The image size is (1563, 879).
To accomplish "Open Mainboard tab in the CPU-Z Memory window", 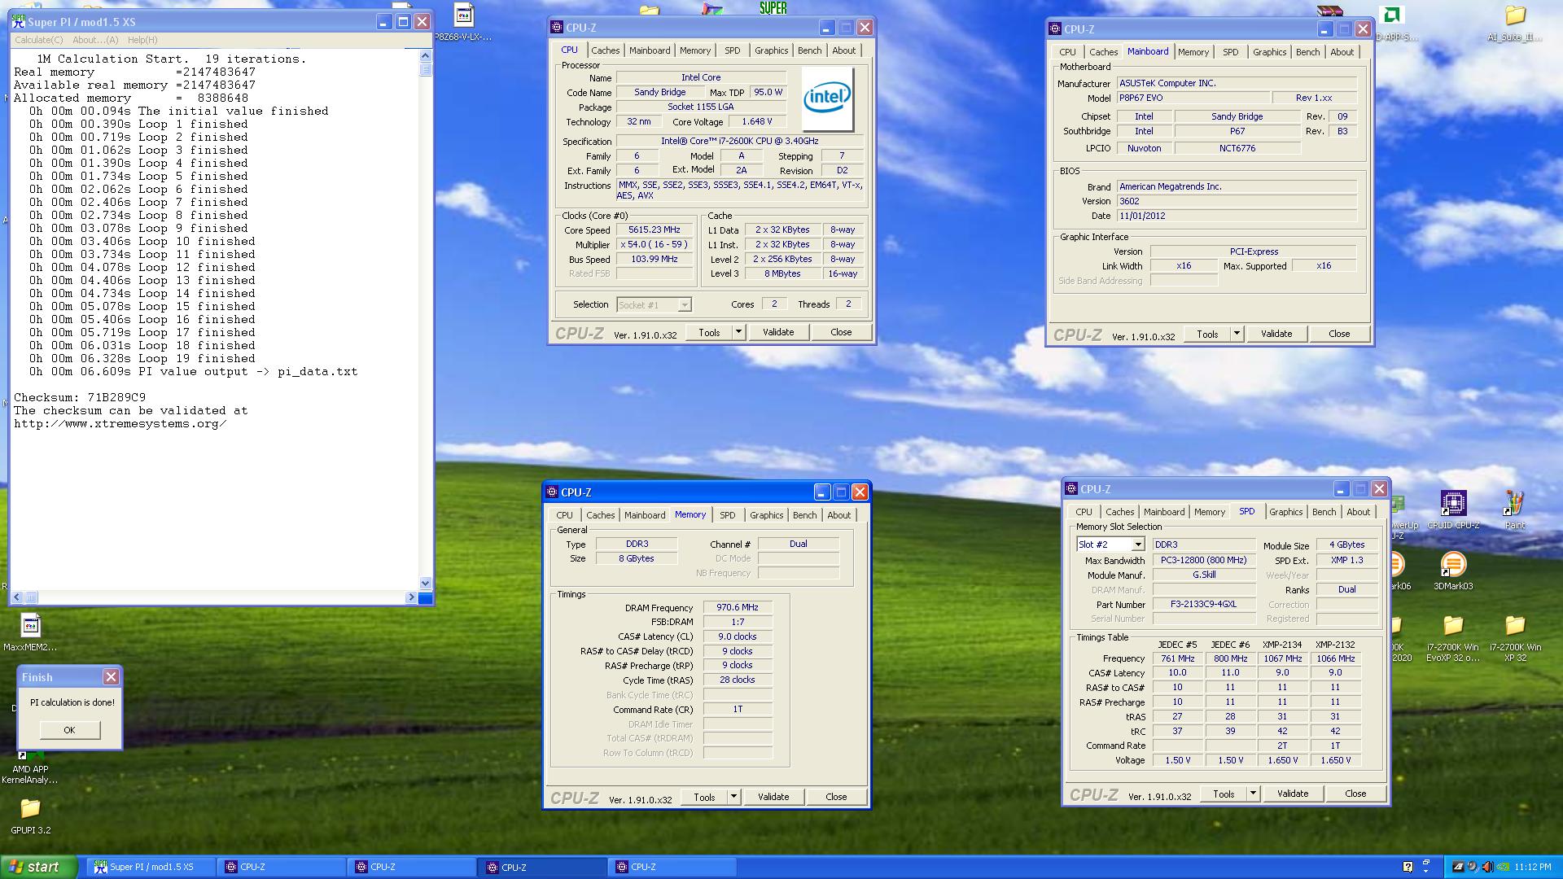I will pos(645,515).
